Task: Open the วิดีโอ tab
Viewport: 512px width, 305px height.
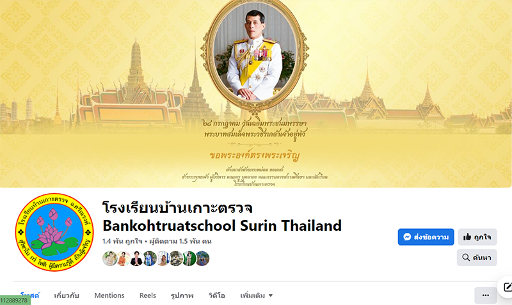Action: point(217,295)
